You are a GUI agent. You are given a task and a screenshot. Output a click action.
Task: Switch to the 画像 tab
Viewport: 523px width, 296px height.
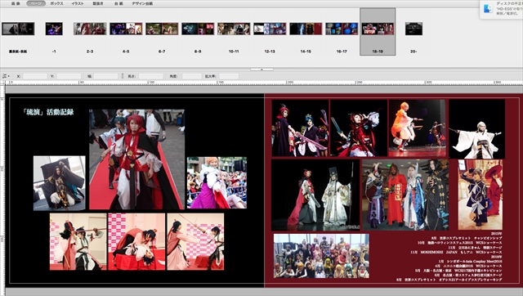click(x=16, y=3)
